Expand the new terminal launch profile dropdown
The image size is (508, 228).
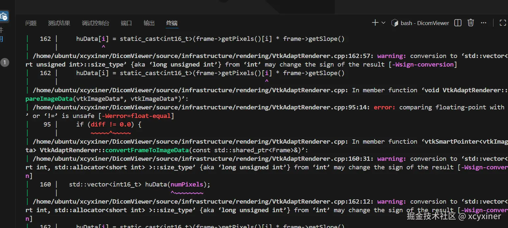tap(383, 23)
